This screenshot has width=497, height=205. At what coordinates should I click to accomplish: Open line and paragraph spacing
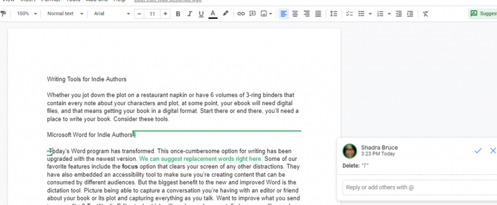point(333,14)
